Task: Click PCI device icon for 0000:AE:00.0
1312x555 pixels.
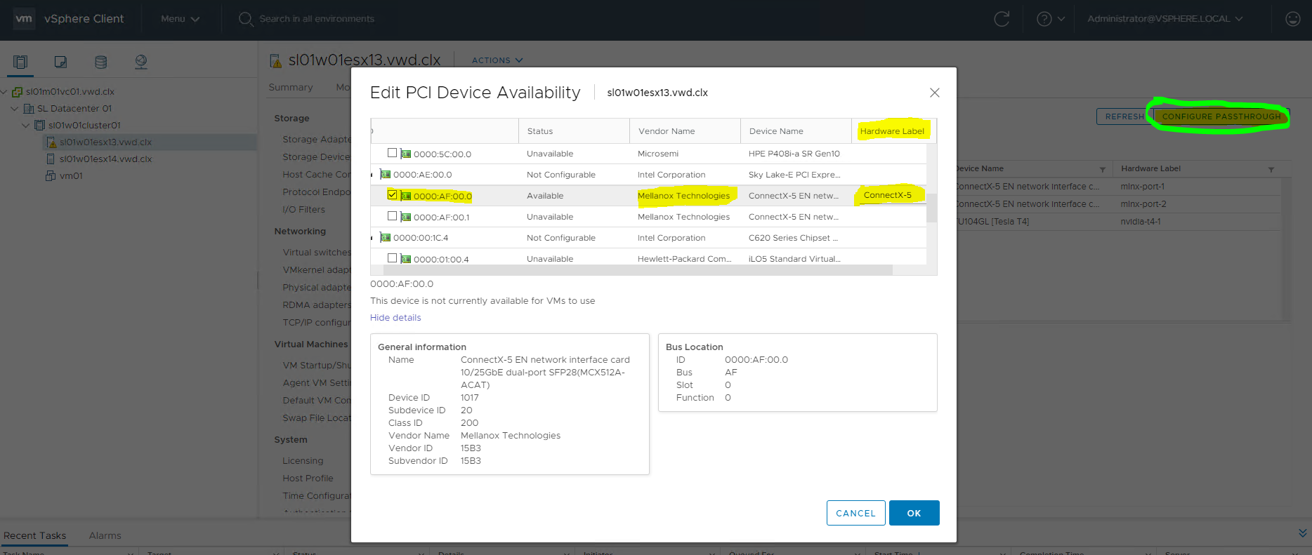Action: pos(386,175)
